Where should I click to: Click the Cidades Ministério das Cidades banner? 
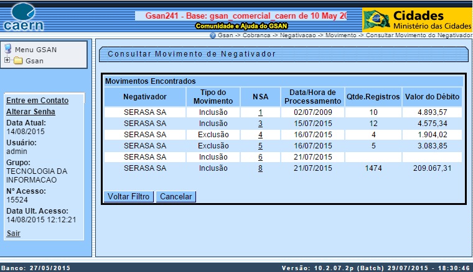click(x=416, y=20)
